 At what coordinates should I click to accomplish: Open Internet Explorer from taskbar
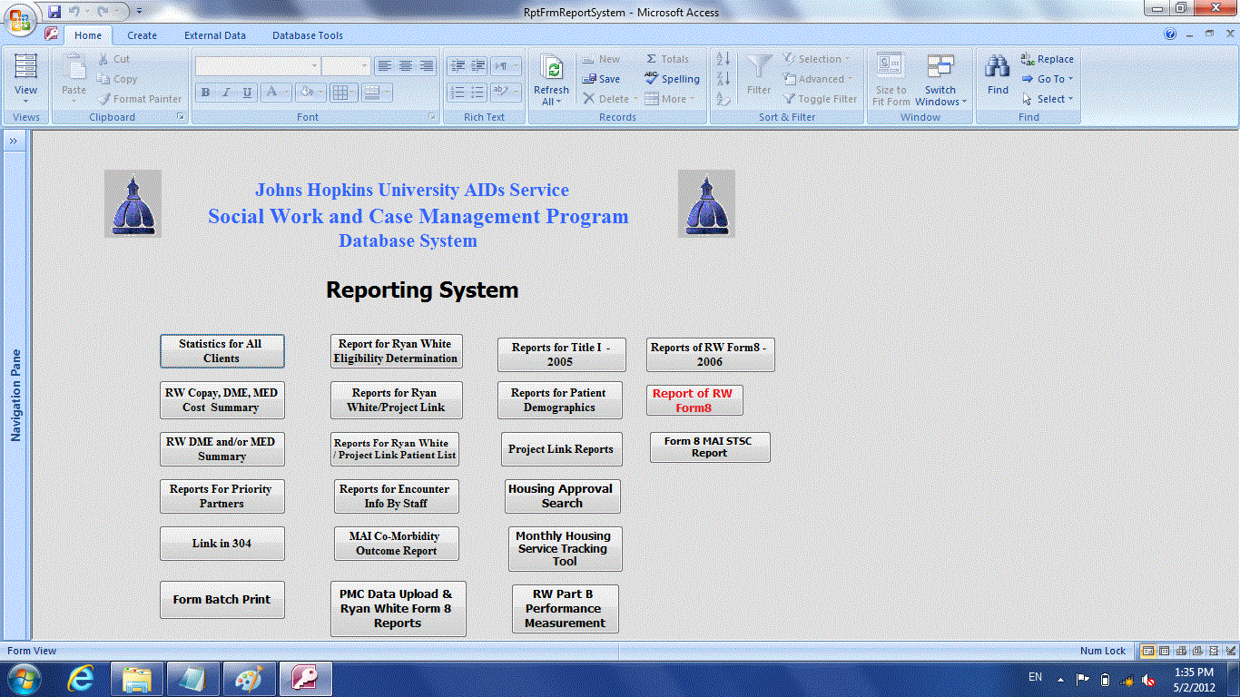point(81,679)
